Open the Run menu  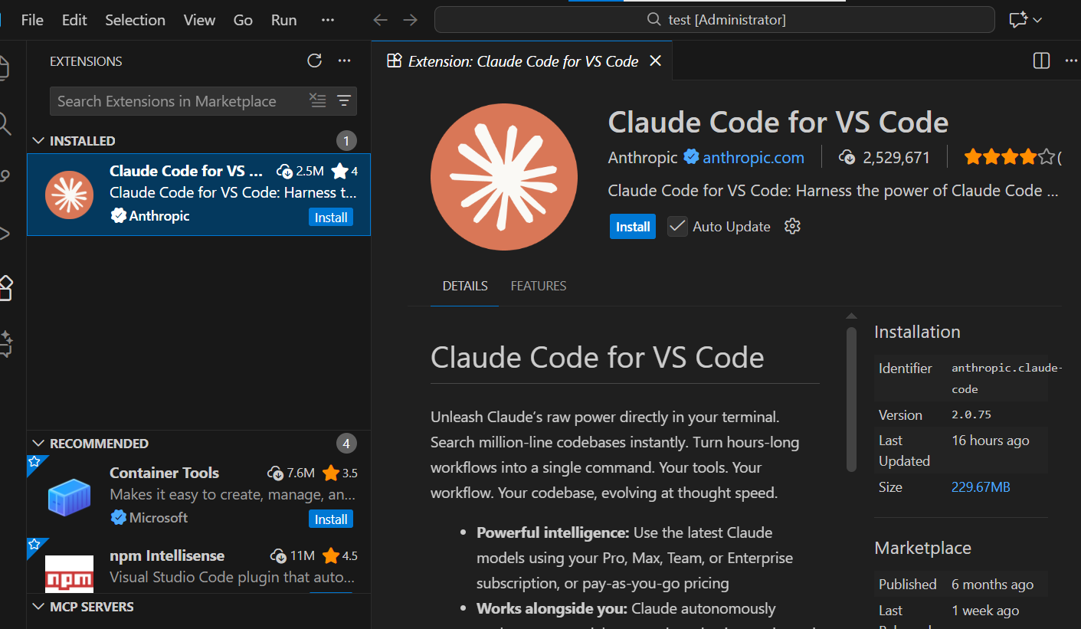[283, 20]
